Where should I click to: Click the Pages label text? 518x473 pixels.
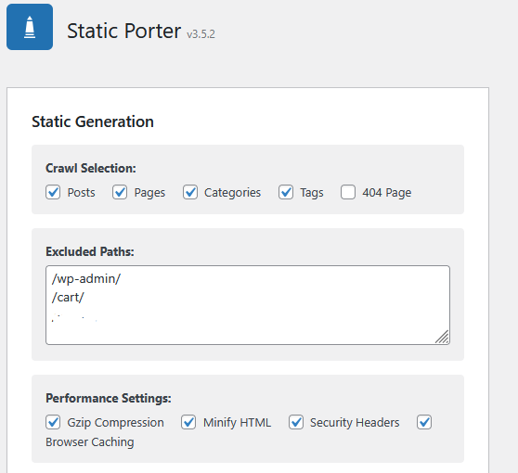149,192
